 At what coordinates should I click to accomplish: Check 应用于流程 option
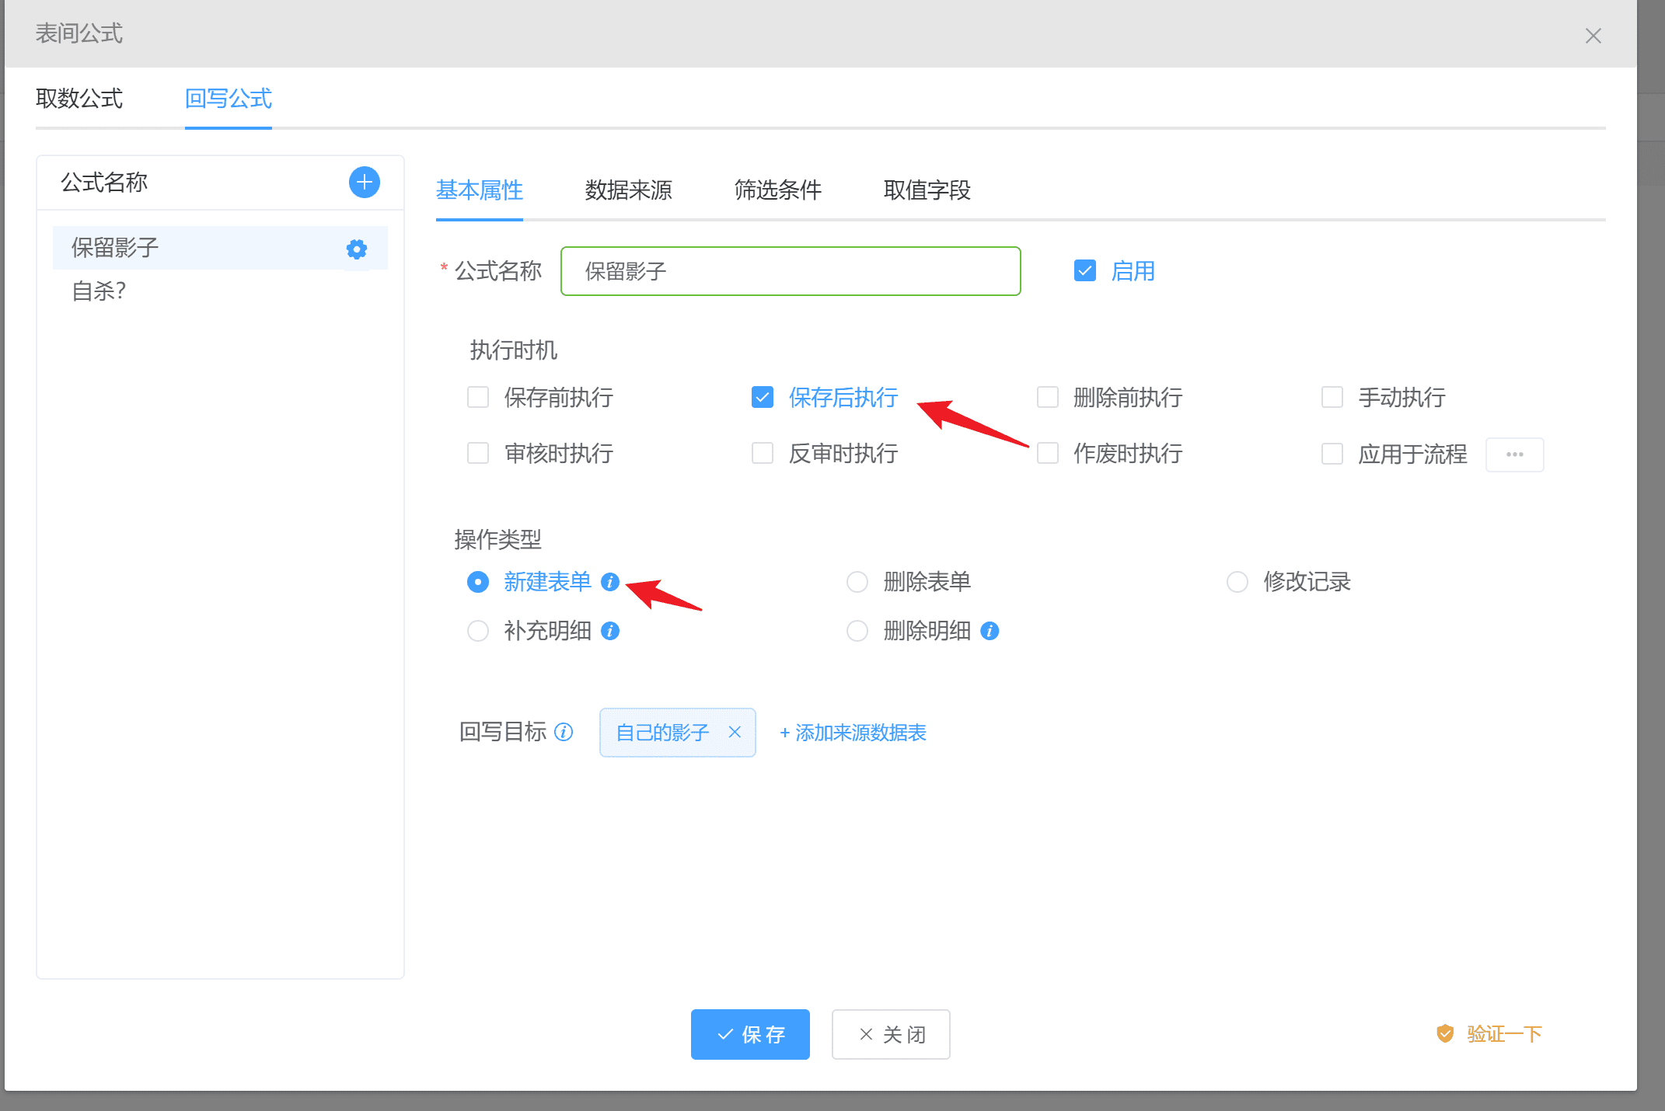coord(1332,454)
